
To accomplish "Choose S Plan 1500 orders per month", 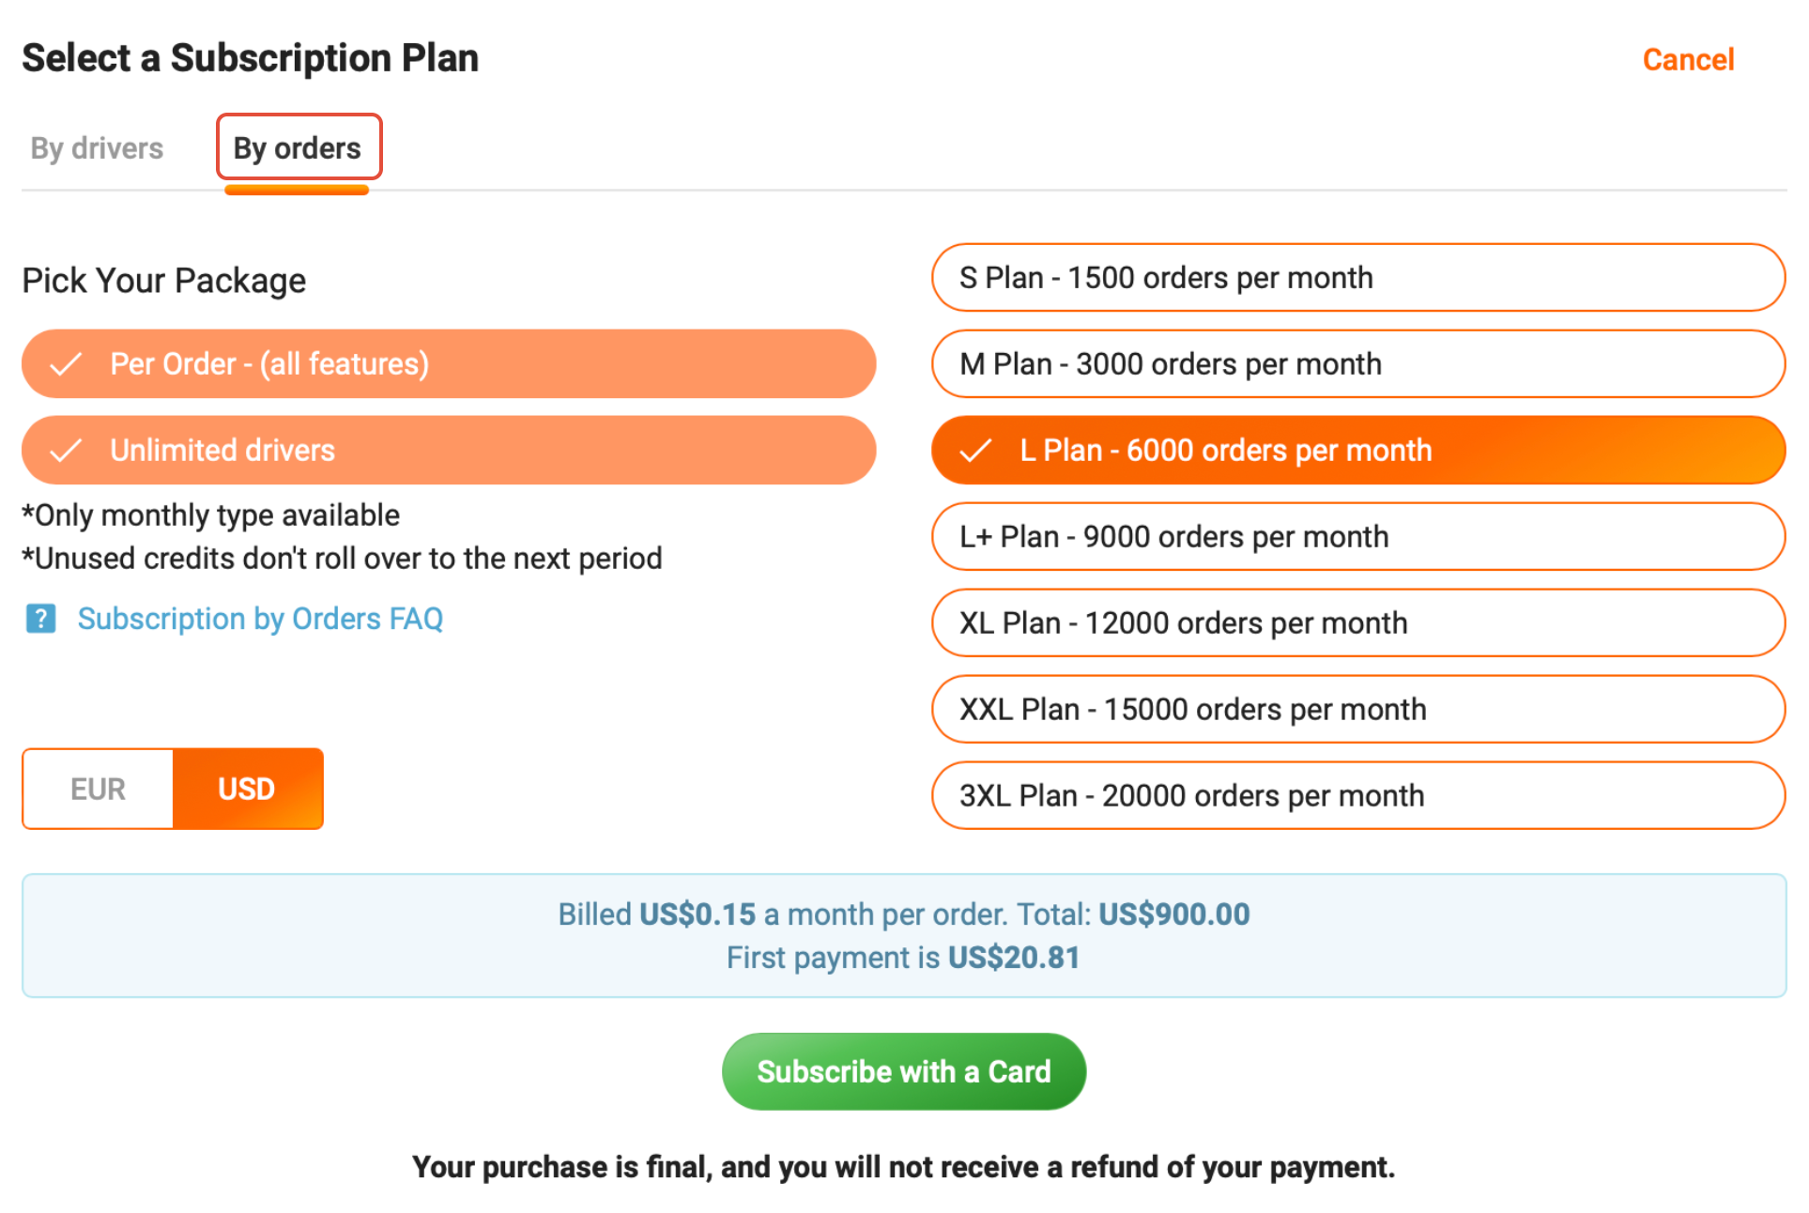I will [x=1357, y=278].
